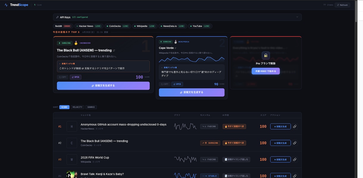Toggle the Wikipedia source chip
Screen dimensions: 363x178
pyautogui.click(x=145, y=26)
